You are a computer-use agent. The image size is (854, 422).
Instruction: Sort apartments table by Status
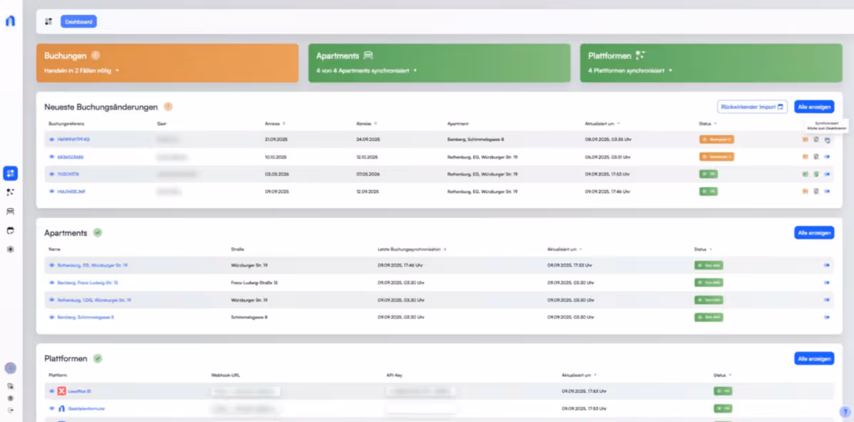tap(702, 249)
